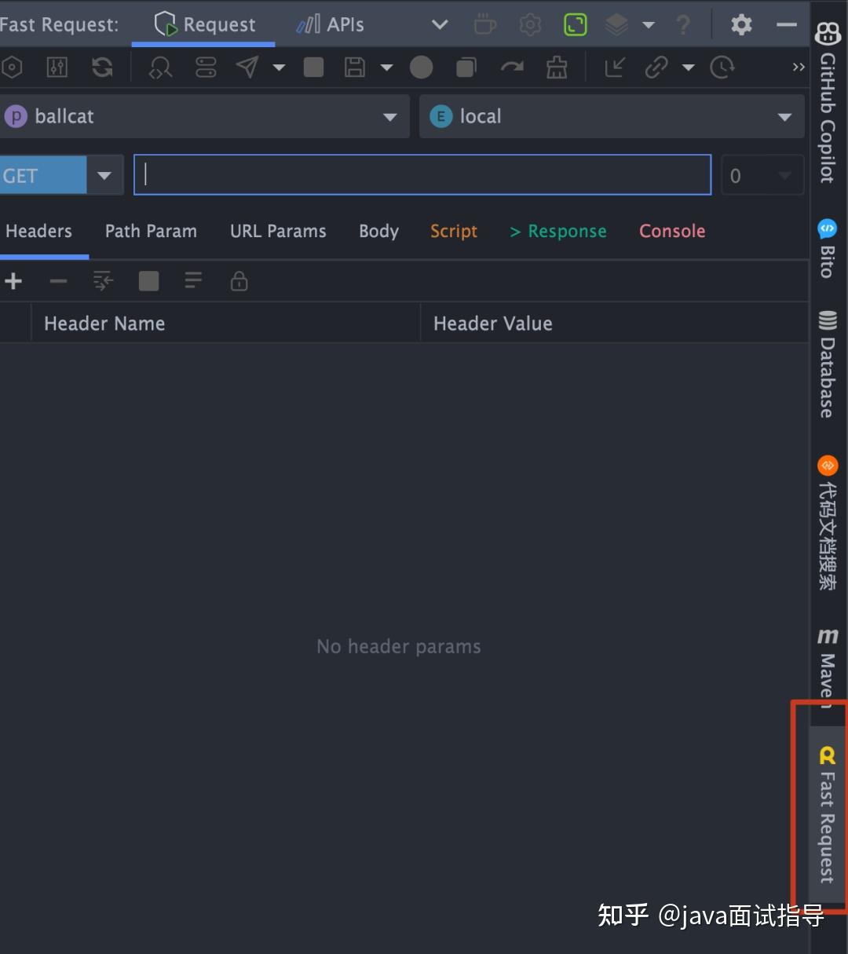Focus the request URL input field
The width and height of the screenshot is (848, 954).
[422, 174]
